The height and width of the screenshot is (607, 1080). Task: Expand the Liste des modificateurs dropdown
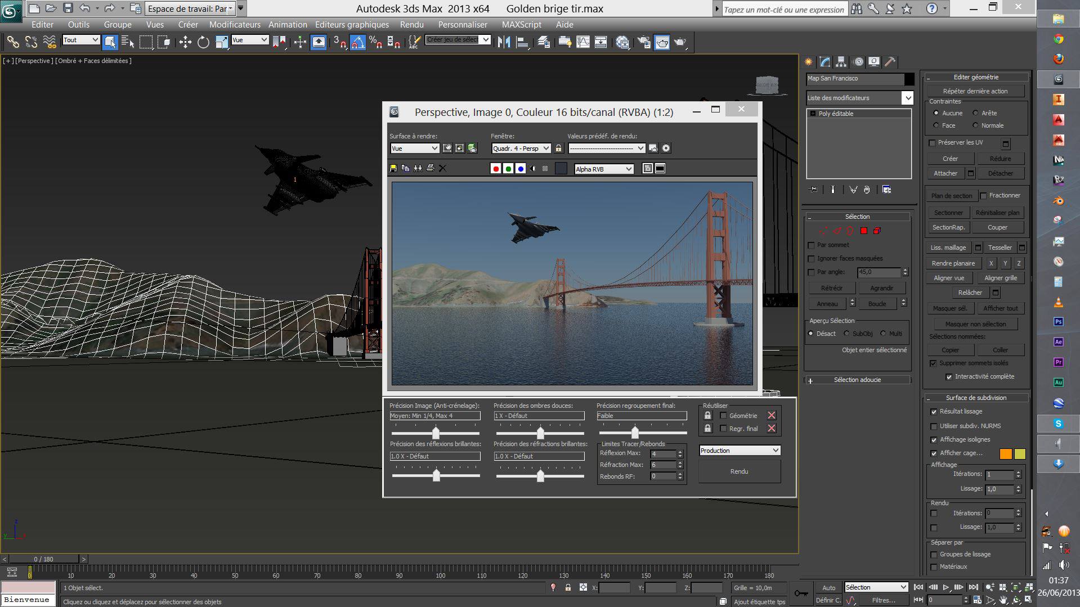[x=907, y=98]
